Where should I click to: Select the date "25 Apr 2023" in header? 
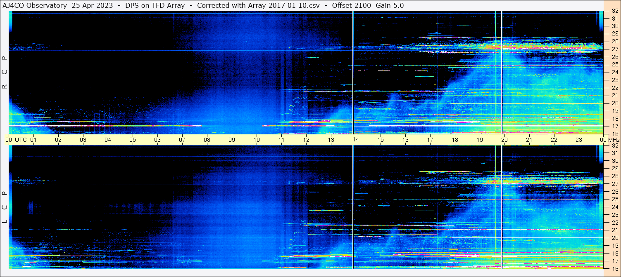click(92, 5)
